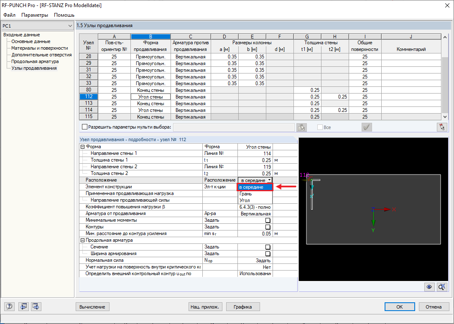Click the Отмена button
This screenshot has height=324, width=454.
(x=434, y=306)
